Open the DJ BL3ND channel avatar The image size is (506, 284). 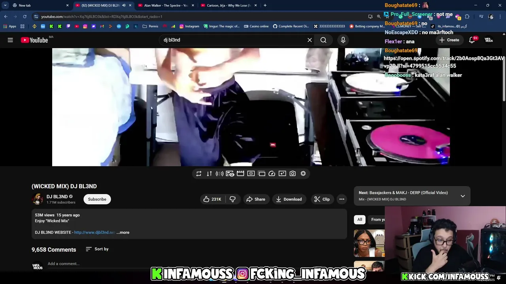[x=38, y=199]
